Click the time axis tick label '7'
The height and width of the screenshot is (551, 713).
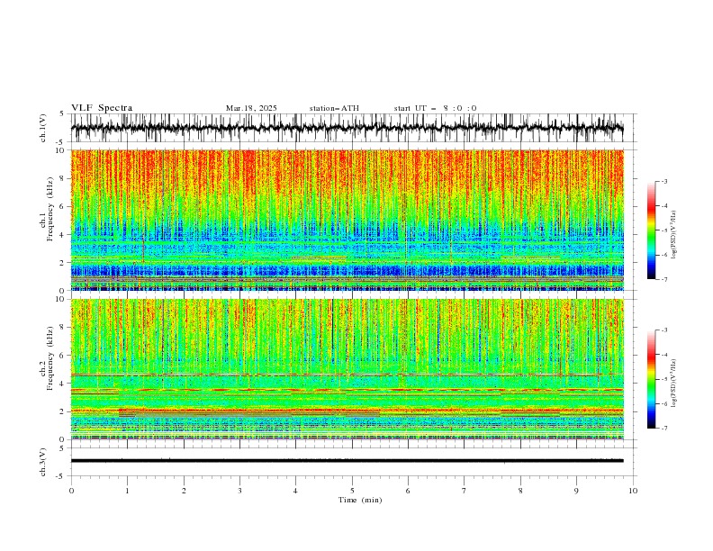465,491
